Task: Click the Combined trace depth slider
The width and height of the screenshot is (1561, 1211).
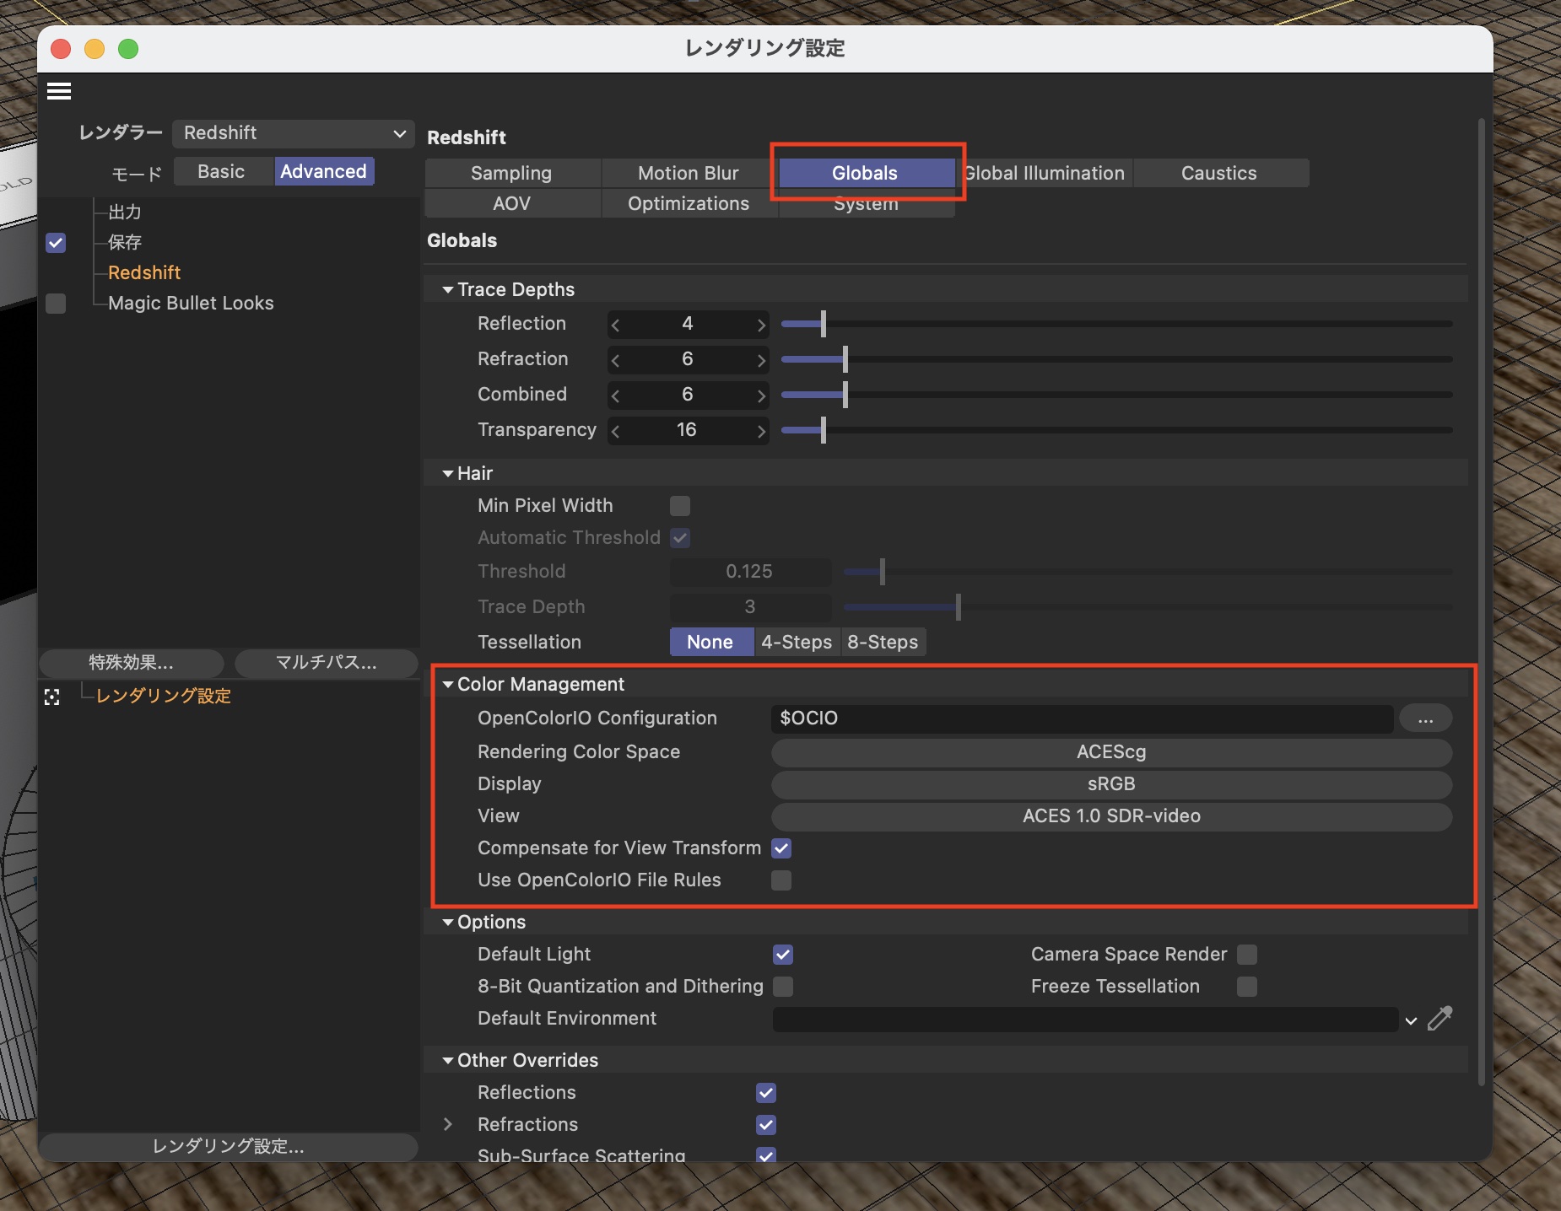Action: [x=1115, y=395]
